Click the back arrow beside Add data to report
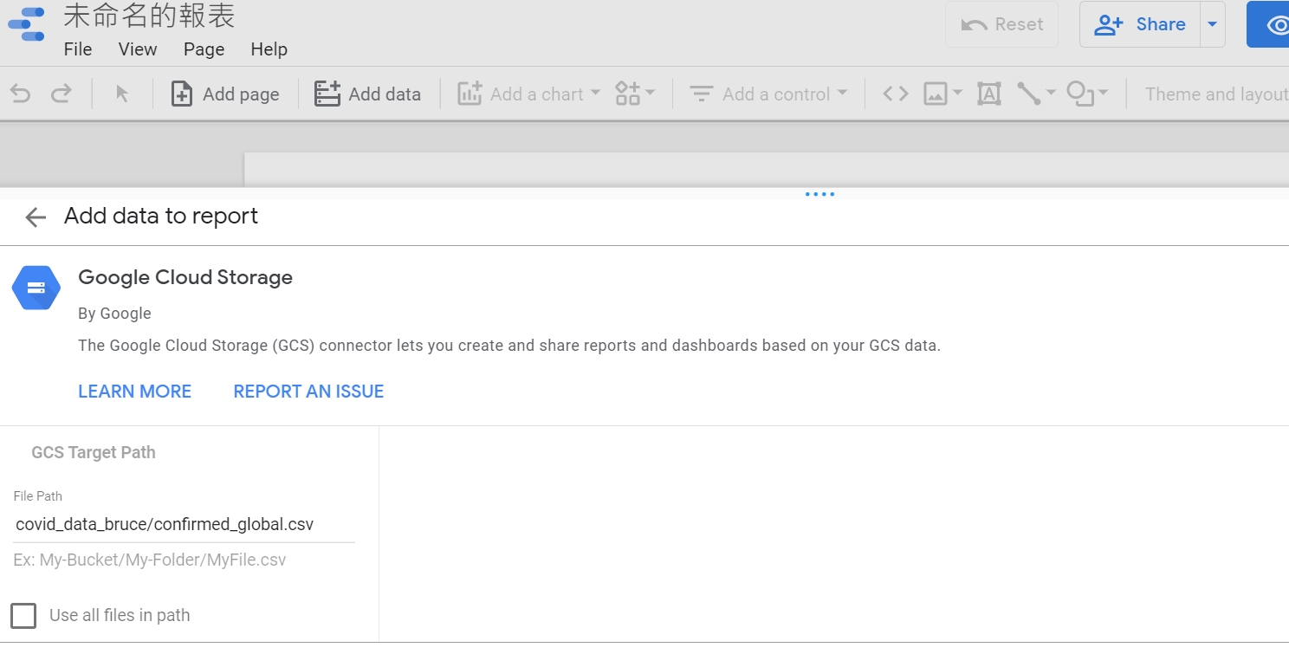 (x=36, y=217)
